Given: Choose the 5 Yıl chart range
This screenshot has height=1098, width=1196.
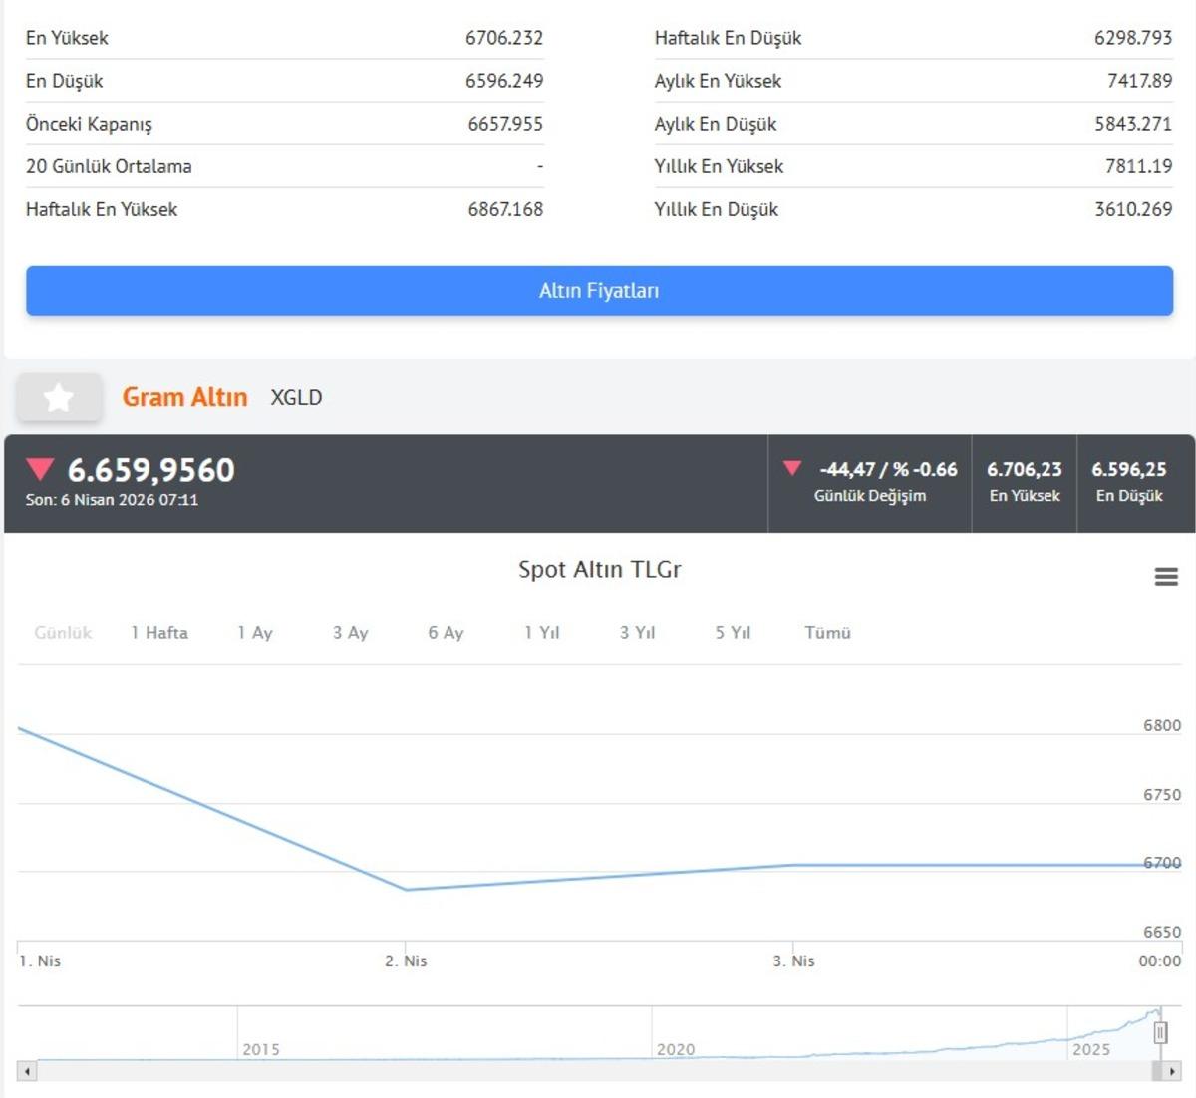Looking at the screenshot, I should point(733,633).
